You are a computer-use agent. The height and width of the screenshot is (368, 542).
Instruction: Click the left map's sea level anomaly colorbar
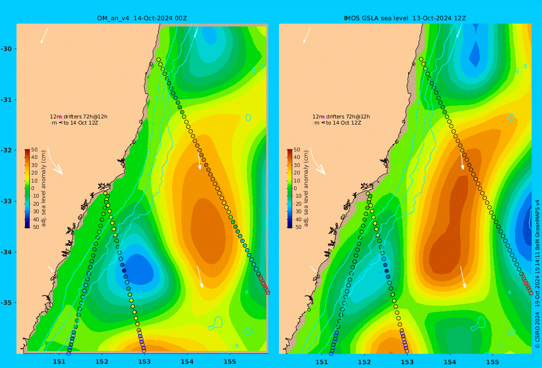tap(27, 189)
